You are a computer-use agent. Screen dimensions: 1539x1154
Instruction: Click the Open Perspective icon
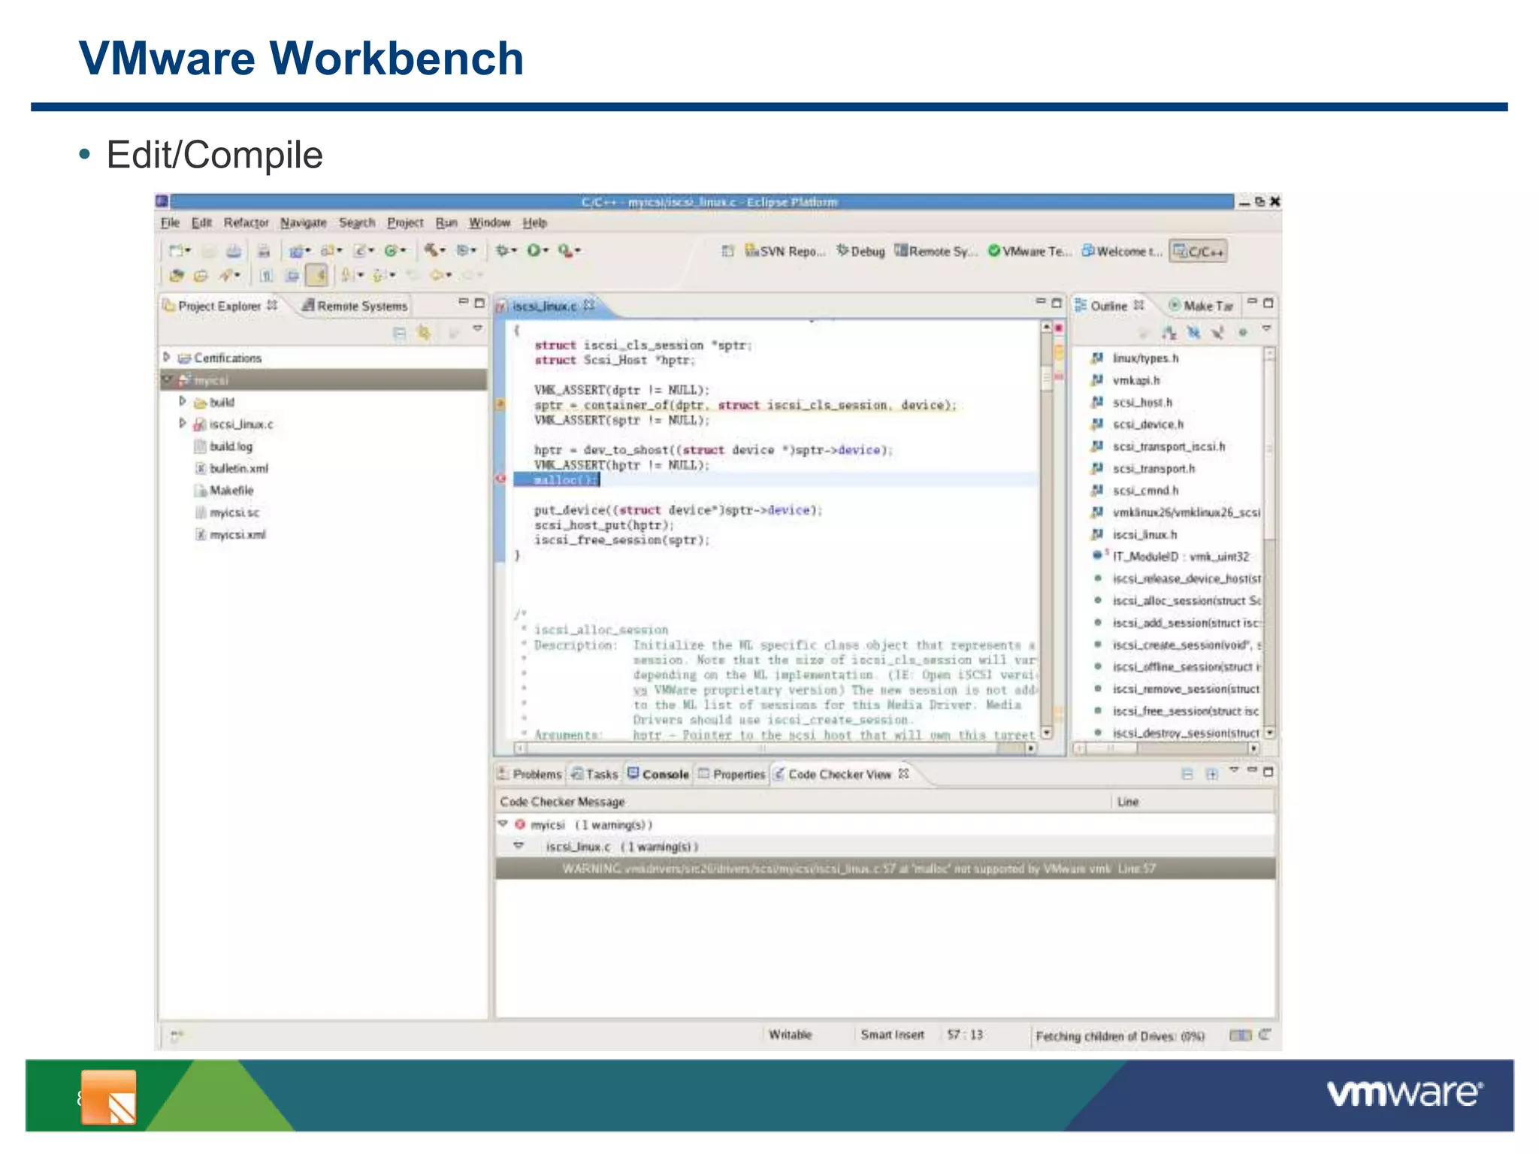tap(727, 251)
